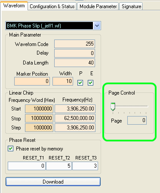The width and height of the screenshot is (160, 193).
Task: Open the Module Parameter tab
Action: click(98, 6)
